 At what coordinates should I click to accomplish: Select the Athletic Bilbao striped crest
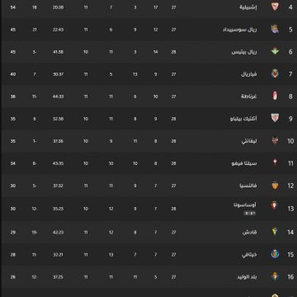(275, 118)
